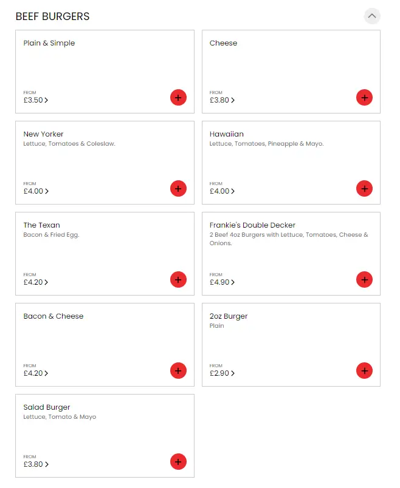Image resolution: width=400 pixels, height=488 pixels.
Task: Select The Texan burger name
Action: (x=42, y=225)
